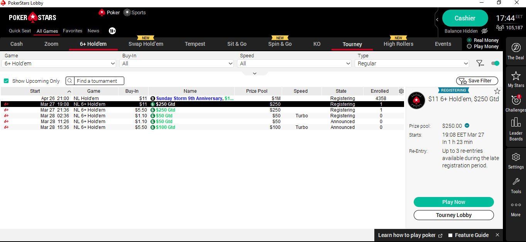Open Sit & Go tab
The width and height of the screenshot is (526, 242).
(x=237, y=44)
